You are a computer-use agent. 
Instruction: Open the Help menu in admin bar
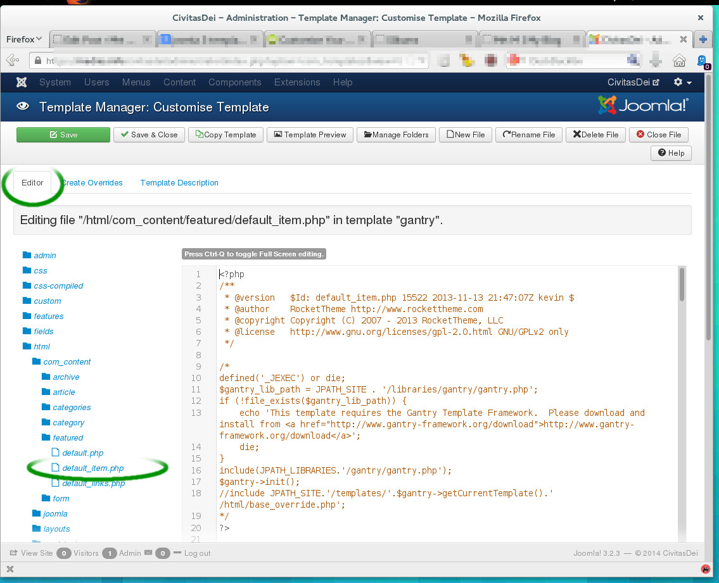[x=343, y=82]
